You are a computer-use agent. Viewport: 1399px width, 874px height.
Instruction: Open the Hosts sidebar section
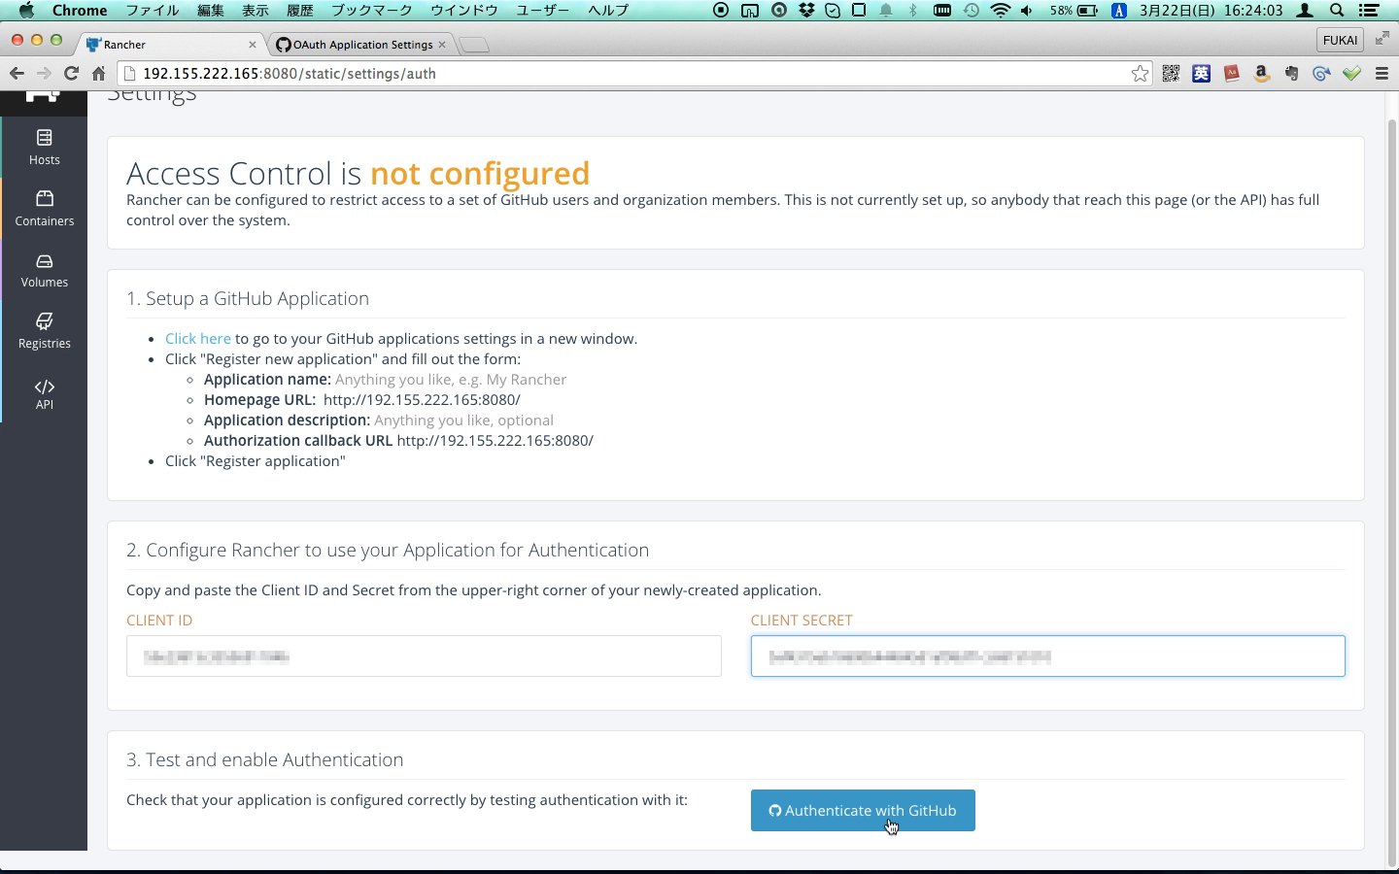click(44, 148)
